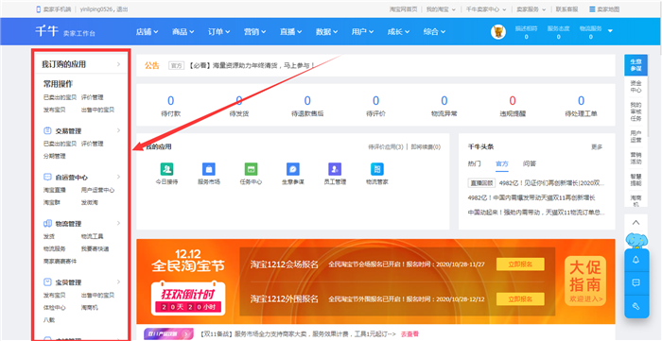The image size is (662, 341).
Task: Click the 卖家手机端 phone icon
Action: point(39,9)
